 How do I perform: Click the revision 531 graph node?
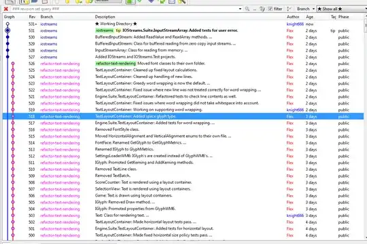coord(7,30)
